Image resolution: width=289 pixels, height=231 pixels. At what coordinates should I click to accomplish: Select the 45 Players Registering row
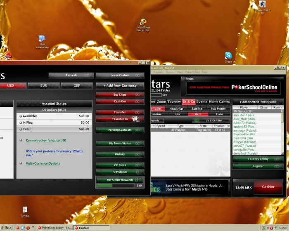tap(191, 130)
